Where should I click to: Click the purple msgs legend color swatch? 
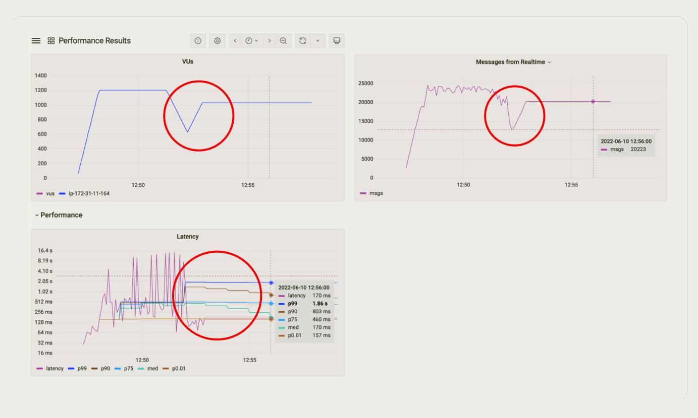(x=363, y=193)
